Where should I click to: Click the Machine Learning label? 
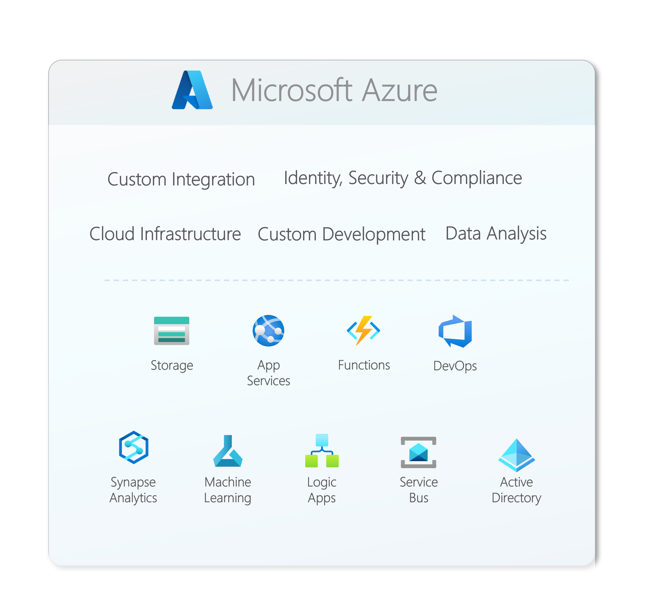click(x=228, y=490)
